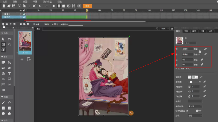Open the opacity 100 dropdown arrow
Screen dimensions: 218x122
pyautogui.click(x=197, y=77)
